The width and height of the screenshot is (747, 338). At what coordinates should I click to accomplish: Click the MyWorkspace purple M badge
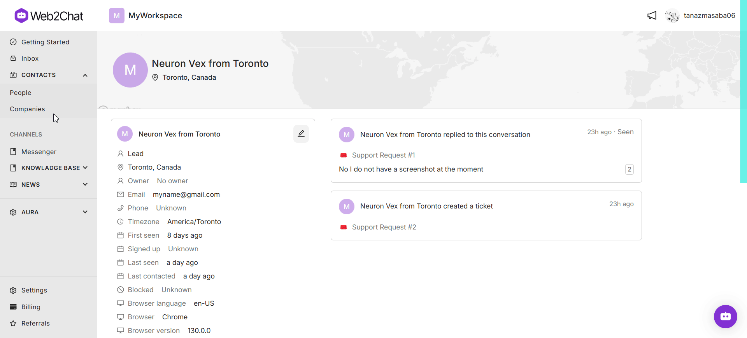117,16
